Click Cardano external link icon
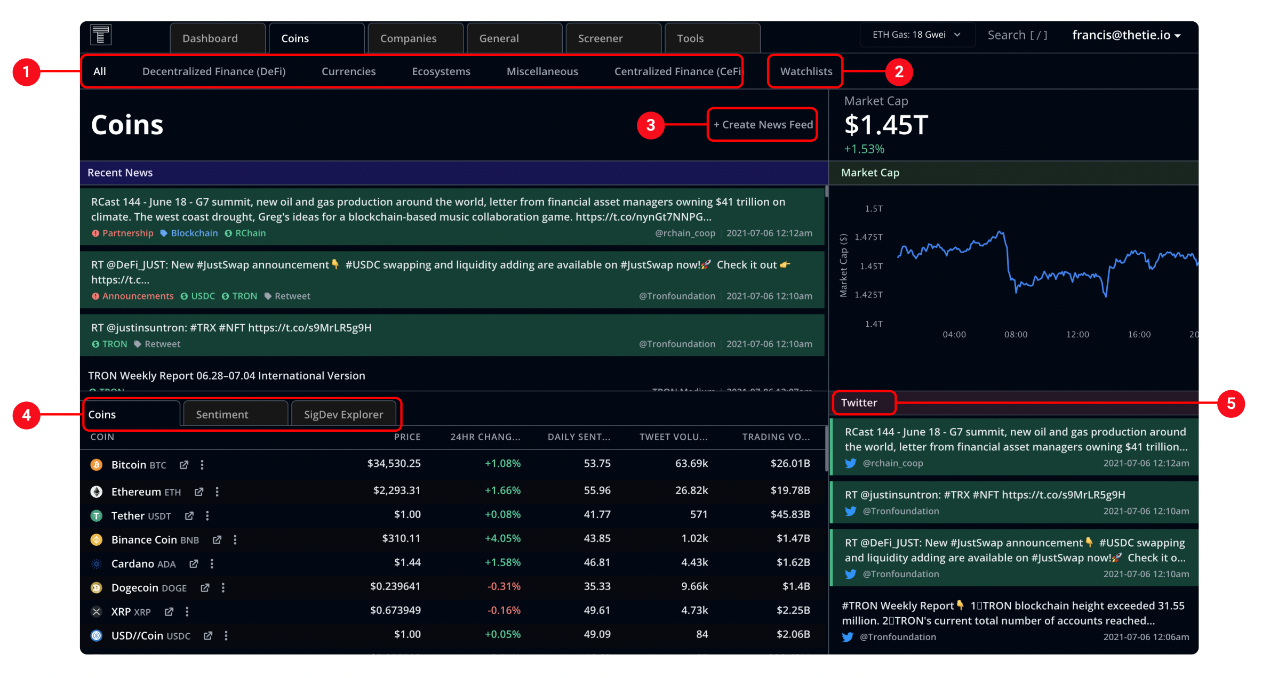 194,563
